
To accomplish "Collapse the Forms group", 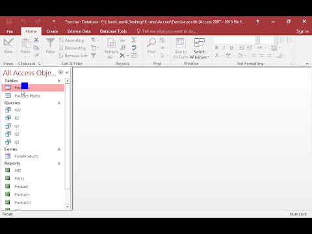I will coord(59,149).
